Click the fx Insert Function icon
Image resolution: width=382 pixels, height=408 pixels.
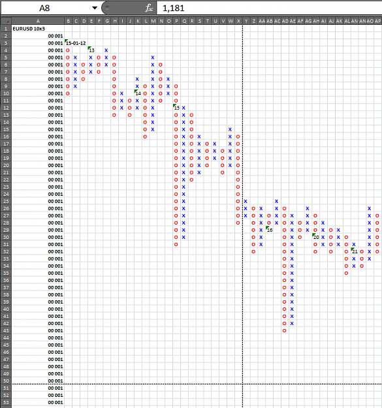pos(149,8)
